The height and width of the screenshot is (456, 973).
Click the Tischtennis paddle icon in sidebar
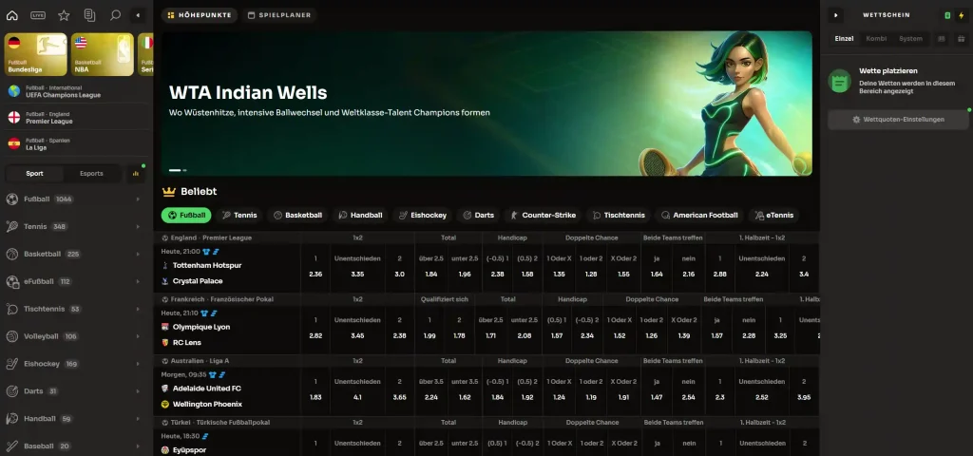pyautogui.click(x=11, y=309)
